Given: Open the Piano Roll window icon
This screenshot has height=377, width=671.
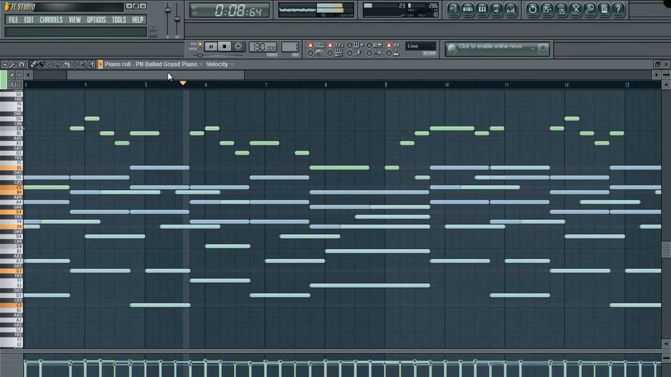Looking at the screenshot, I should click(x=482, y=9).
